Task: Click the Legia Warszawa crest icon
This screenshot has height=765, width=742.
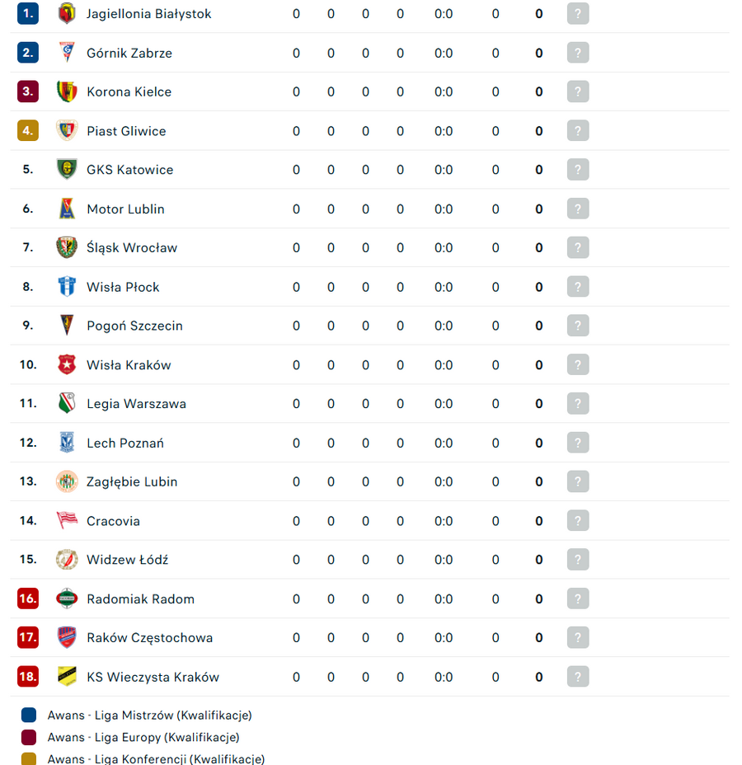Action: (67, 403)
